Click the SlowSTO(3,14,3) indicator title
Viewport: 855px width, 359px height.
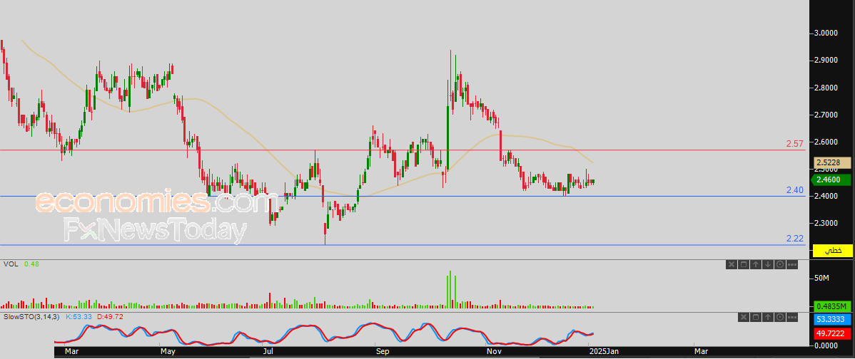point(31,316)
